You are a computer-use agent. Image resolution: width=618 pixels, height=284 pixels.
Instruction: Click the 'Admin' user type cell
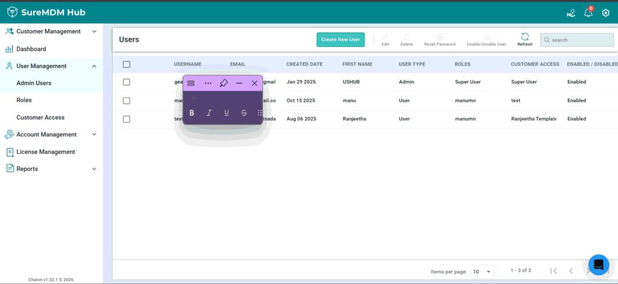pos(406,82)
